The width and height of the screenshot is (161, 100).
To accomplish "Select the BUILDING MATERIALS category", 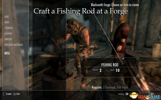I will [x=14, y=45].
